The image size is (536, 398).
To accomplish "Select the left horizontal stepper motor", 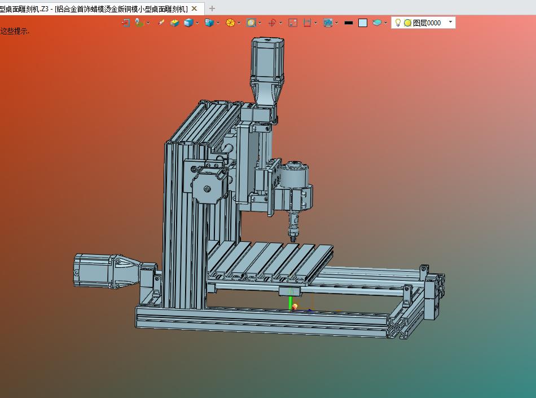I will (94, 271).
